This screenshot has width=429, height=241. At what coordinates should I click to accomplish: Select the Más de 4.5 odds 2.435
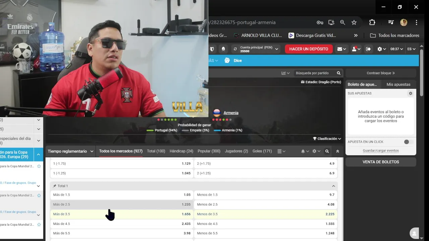(122, 224)
